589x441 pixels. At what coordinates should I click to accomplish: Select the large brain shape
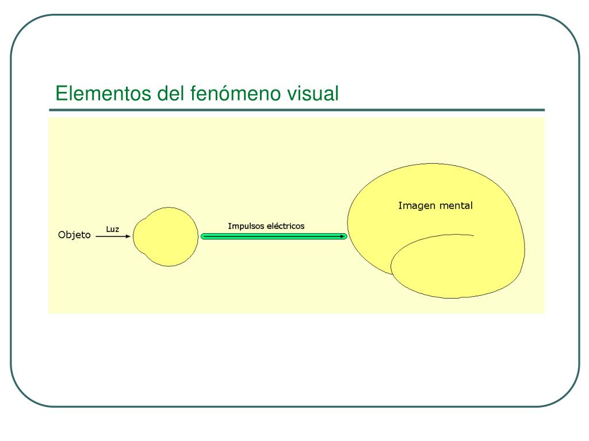pos(436,231)
